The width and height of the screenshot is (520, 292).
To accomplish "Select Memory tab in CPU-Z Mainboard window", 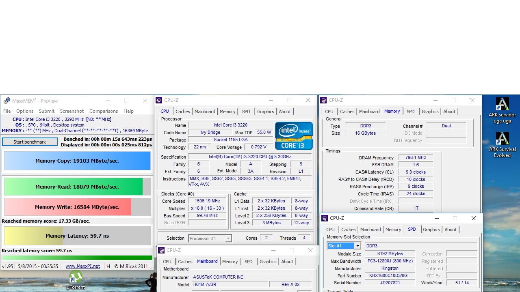I will click(x=230, y=262).
